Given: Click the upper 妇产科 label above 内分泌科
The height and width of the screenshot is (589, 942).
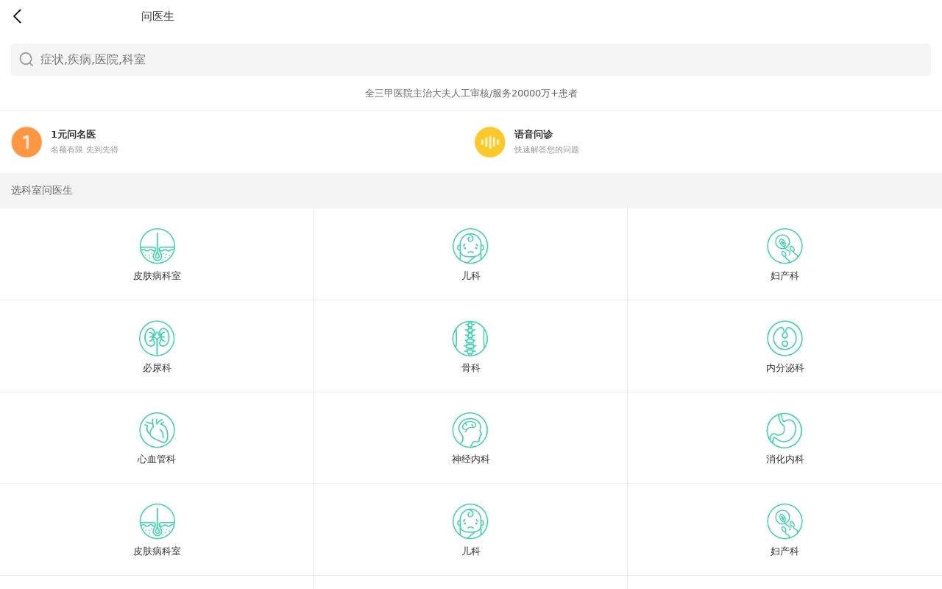Looking at the screenshot, I should point(785,276).
